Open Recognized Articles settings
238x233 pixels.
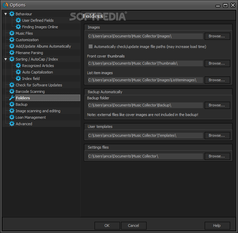[x=38, y=66]
